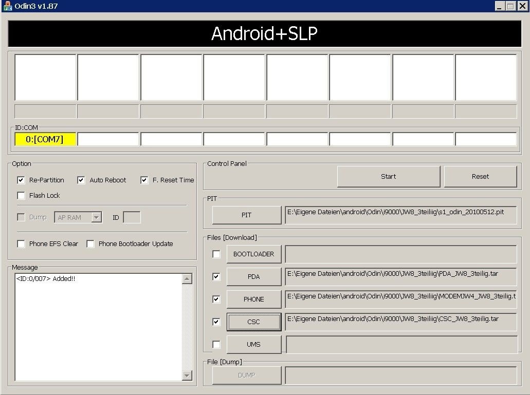Enable Phone Bootloader Update
530x395 pixels.
[90, 244]
